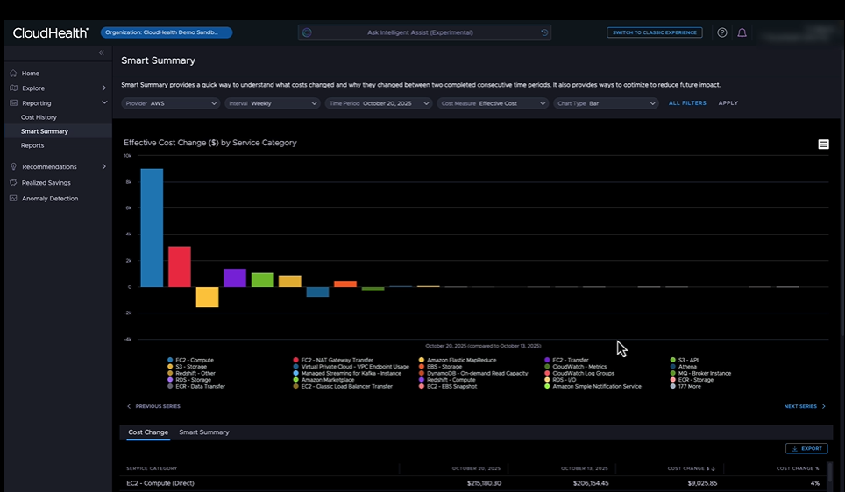Click the CloudWatch - Metrics legend swatch
The image size is (845, 492).
(547, 367)
